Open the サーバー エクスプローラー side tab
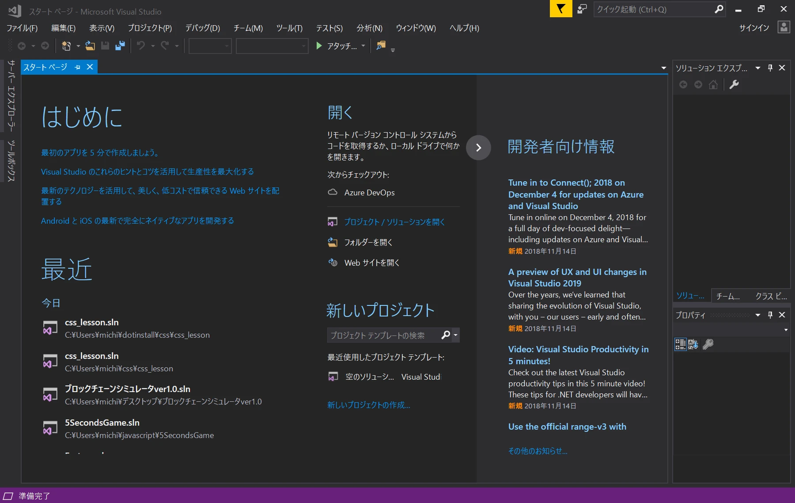 point(11,95)
